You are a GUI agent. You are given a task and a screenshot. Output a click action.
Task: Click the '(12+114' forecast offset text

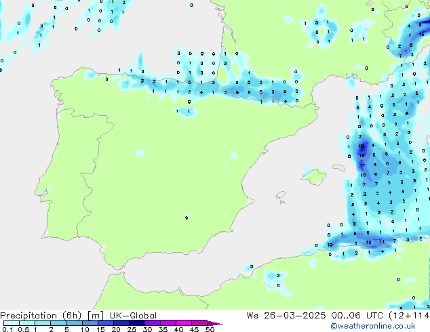[409, 316]
